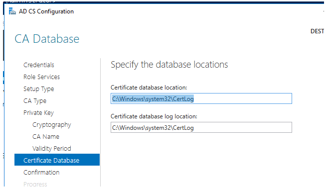Open the CA Type step
This screenshot has width=330, height=188.
pyautogui.click(x=35, y=101)
